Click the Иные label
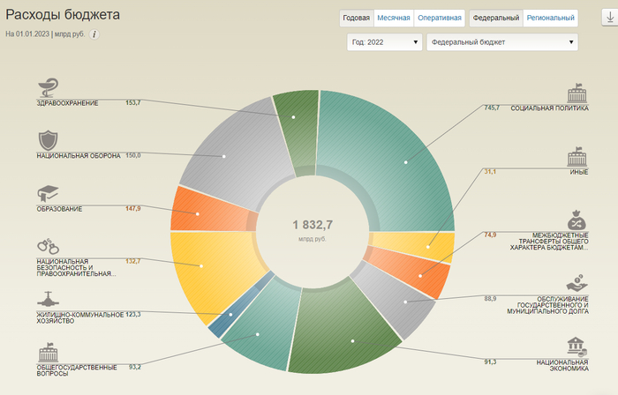This screenshot has height=395, width=618. (579, 172)
